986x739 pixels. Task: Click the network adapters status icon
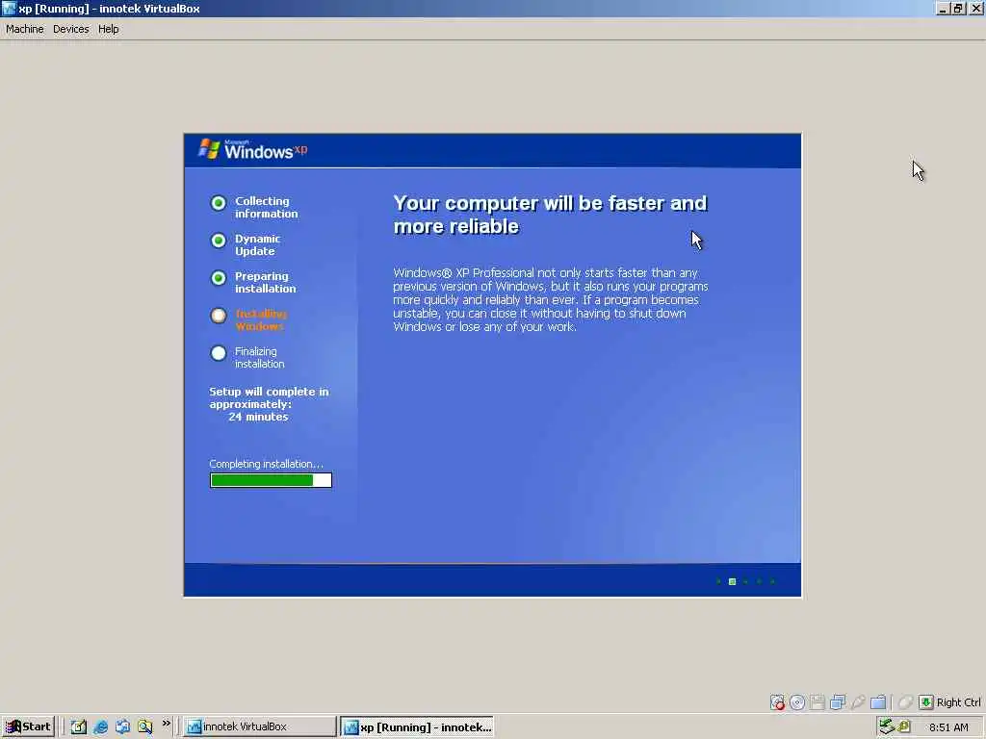click(838, 702)
